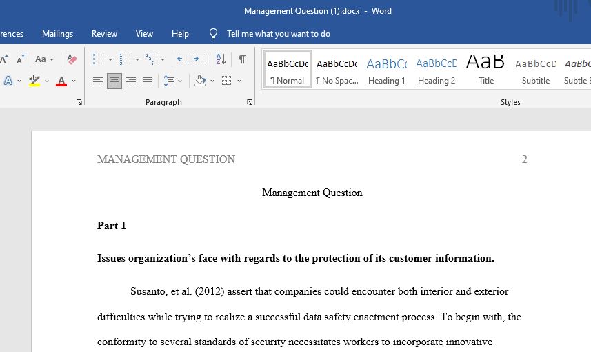Toggle Center alignment
The height and width of the screenshot is (352, 591).
114,81
